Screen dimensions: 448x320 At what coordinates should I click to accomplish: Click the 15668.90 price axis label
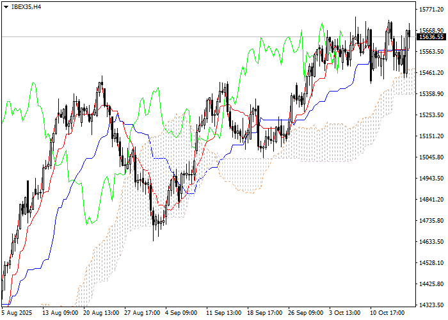pos(431,31)
